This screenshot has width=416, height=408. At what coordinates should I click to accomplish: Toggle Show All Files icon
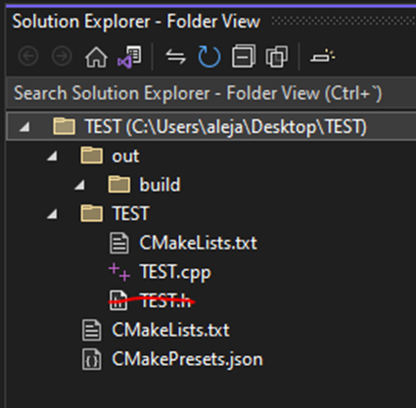pyautogui.click(x=277, y=57)
